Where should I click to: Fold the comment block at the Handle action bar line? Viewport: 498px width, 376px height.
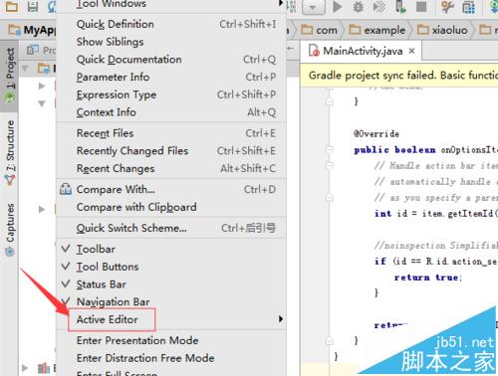pos(330,165)
